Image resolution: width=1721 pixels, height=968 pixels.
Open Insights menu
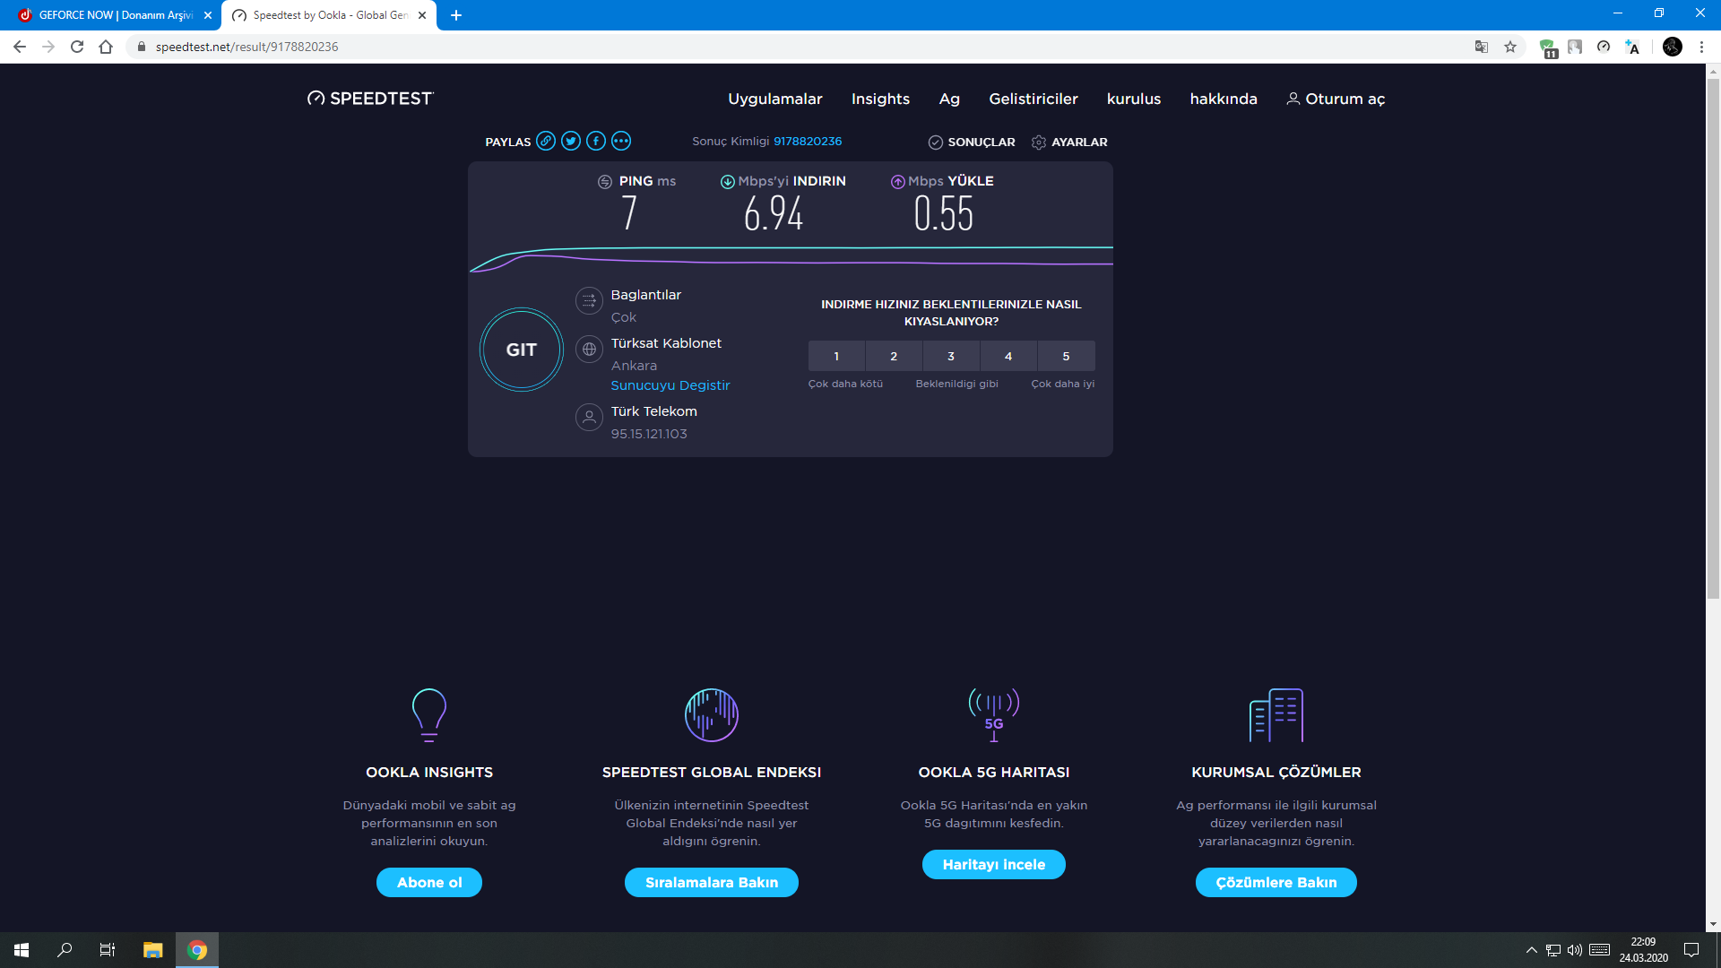click(x=880, y=99)
